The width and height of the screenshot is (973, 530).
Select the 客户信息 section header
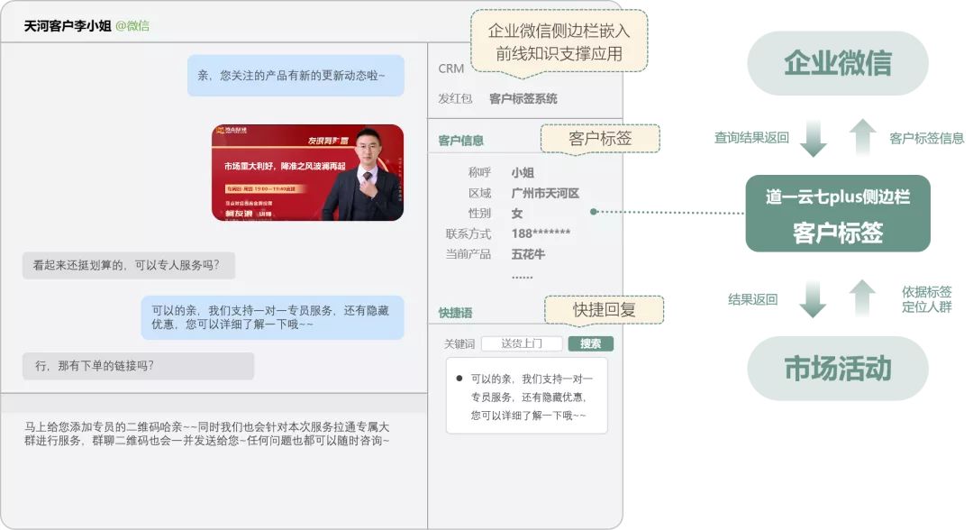(x=460, y=141)
